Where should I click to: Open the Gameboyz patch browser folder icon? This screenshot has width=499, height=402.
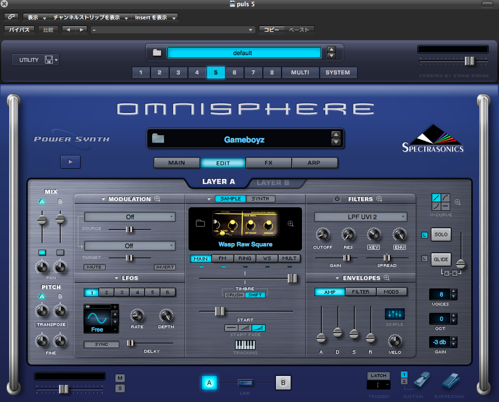pos(158,139)
